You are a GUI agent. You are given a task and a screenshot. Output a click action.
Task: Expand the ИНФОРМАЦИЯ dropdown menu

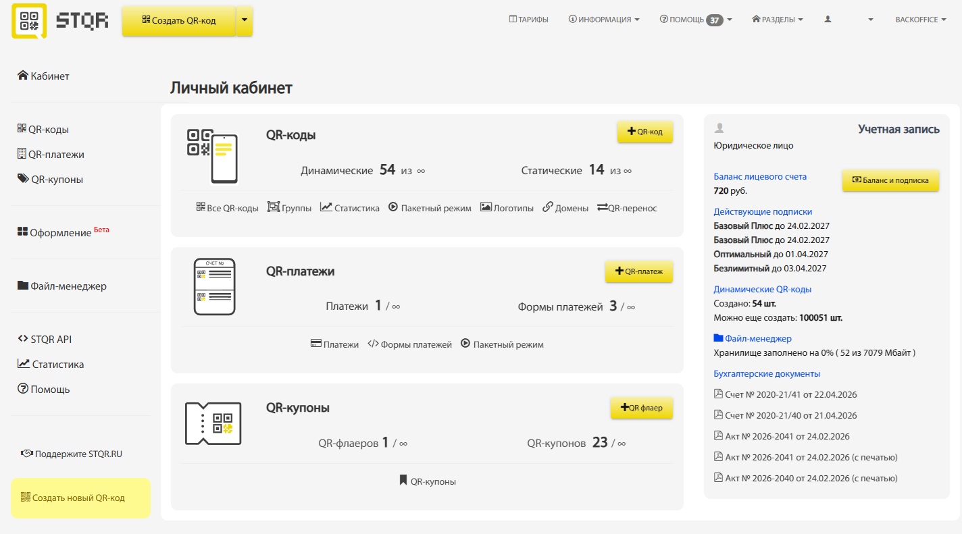(x=604, y=20)
